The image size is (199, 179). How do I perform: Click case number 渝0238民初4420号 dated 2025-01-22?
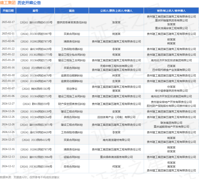pos(36,49)
